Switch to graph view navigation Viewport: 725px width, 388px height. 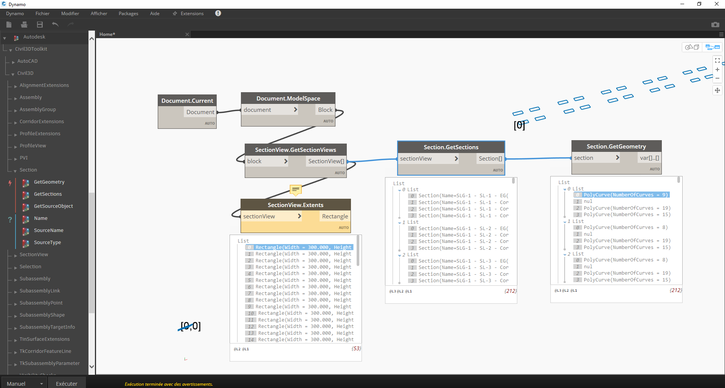pos(712,47)
